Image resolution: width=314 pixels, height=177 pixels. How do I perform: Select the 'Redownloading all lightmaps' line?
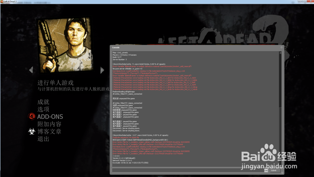(x=123, y=91)
